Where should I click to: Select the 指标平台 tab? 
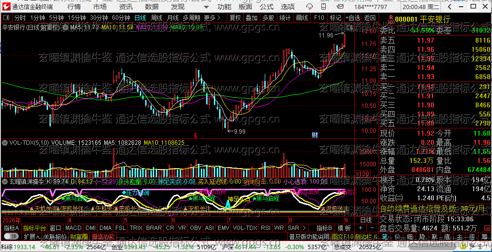[34, 228]
